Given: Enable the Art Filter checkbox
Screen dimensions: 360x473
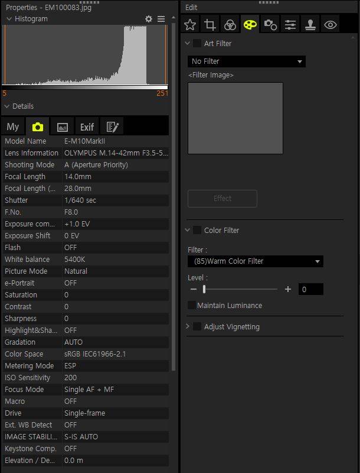Looking at the screenshot, I should [197, 43].
